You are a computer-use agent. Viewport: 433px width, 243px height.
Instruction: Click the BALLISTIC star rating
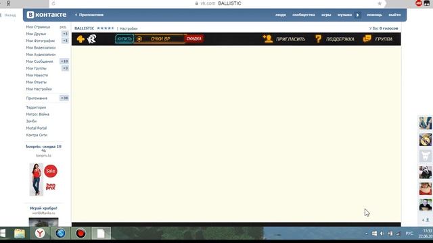tap(106, 28)
